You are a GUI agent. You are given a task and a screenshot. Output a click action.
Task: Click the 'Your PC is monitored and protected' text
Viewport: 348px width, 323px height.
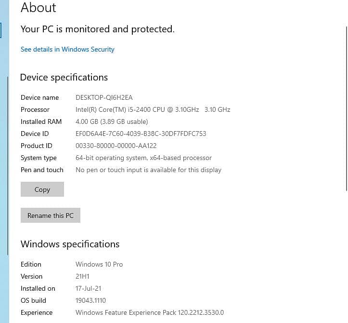pos(97,29)
